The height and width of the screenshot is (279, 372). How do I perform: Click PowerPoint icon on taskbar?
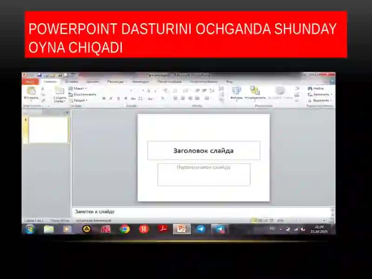181,229
